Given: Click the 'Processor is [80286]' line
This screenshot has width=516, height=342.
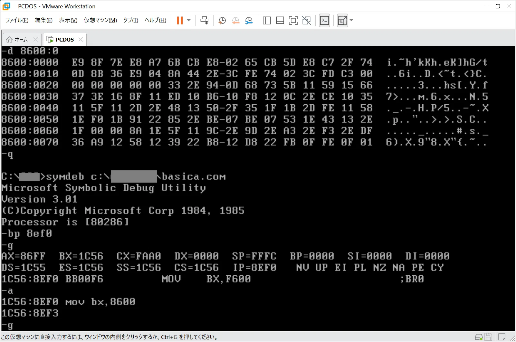Looking at the screenshot, I should pos(65,222).
